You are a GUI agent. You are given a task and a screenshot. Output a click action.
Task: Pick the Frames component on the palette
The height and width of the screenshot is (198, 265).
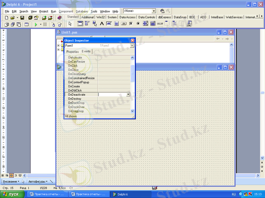click(x=80, y=24)
